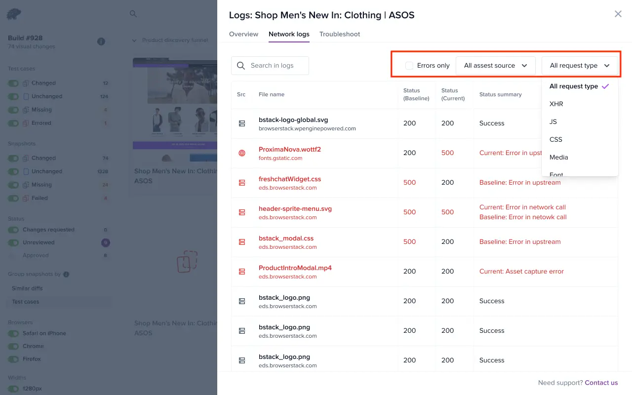Click the globe source icon for ProximaNova.wottf2
Viewport: 632px width, 395px height.
(242, 153)
